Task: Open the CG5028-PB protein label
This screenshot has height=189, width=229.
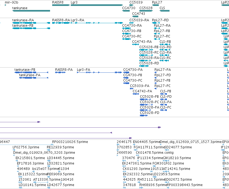Action: point(149,97)
